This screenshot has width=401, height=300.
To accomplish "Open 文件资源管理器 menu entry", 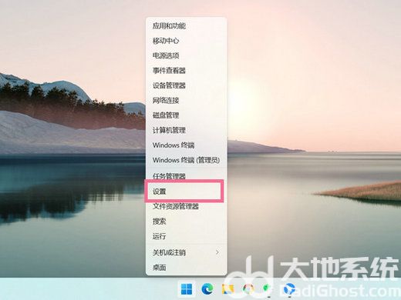I will [186, 206].
